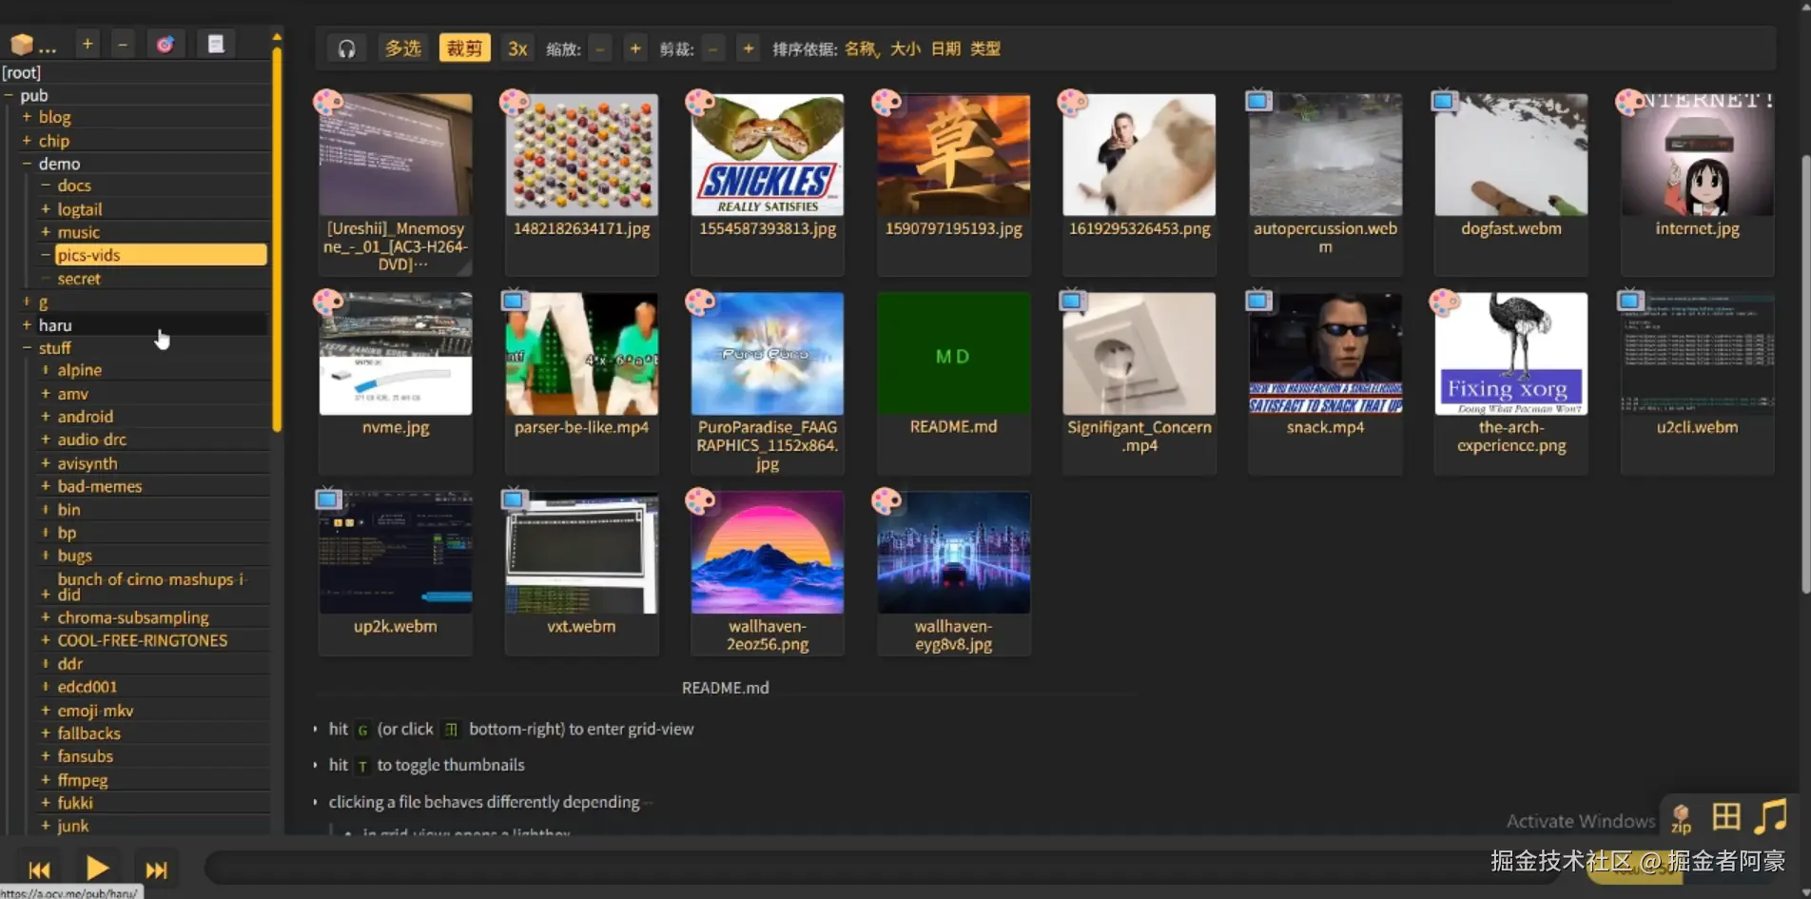This screenshot has height=899, width=1811.
Task: Download folder as zip archive
Action: click(1681, 818)
